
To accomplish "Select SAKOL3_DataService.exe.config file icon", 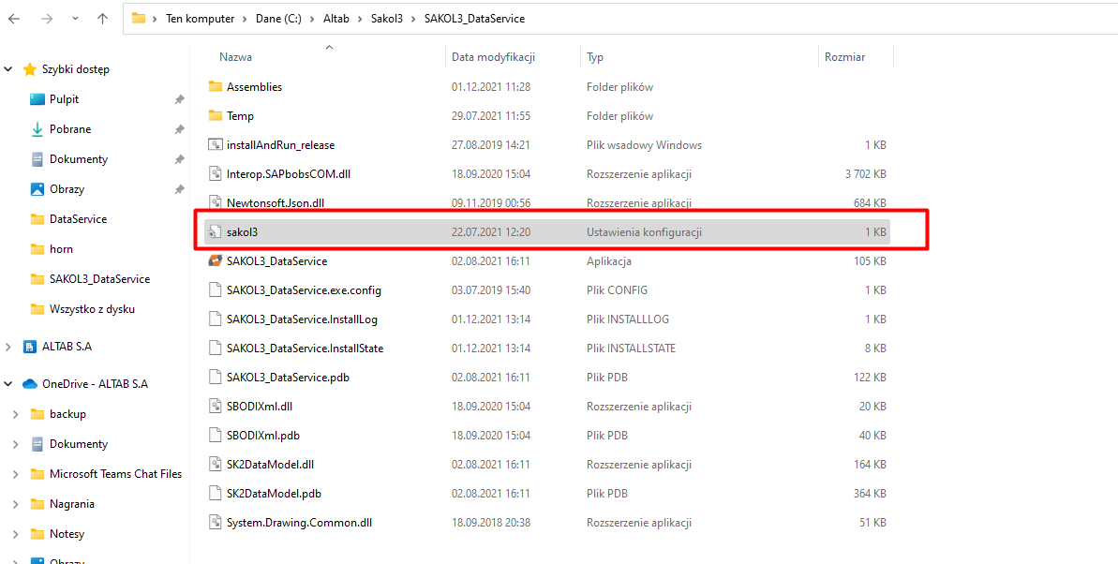I will (x=216, y=290).
